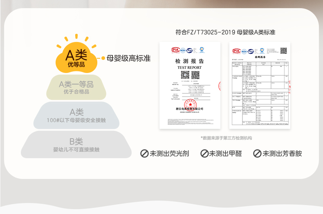Viewport: 323px width, 214px height.
Task: Open the 检测报告 TEST REPORT cover page
Action: pyautogui.click(x=190, y=86)
